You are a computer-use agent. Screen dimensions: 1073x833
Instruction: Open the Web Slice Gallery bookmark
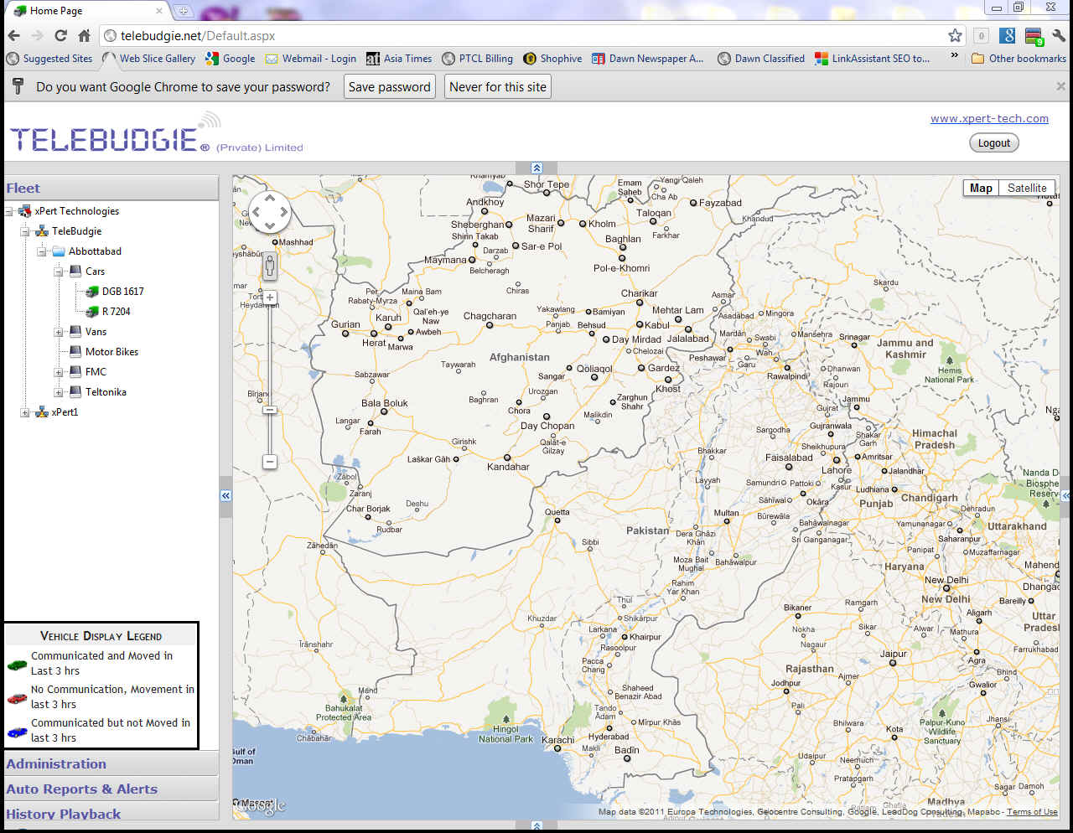pyautogui.click(x=149, y=59)
